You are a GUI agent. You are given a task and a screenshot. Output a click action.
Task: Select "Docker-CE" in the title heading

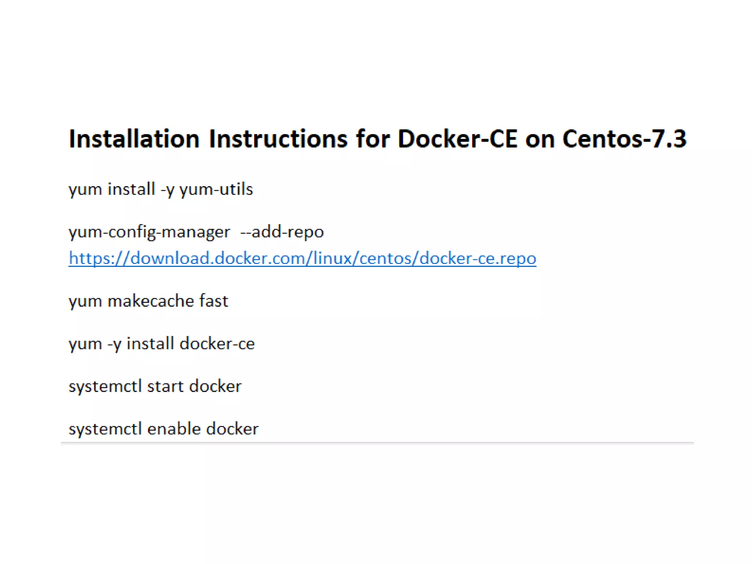[457, 139]
